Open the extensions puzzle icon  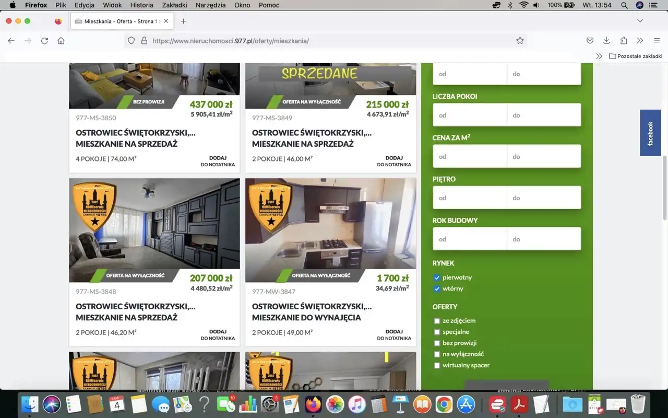pyautogui.click(x=623, y=41)
